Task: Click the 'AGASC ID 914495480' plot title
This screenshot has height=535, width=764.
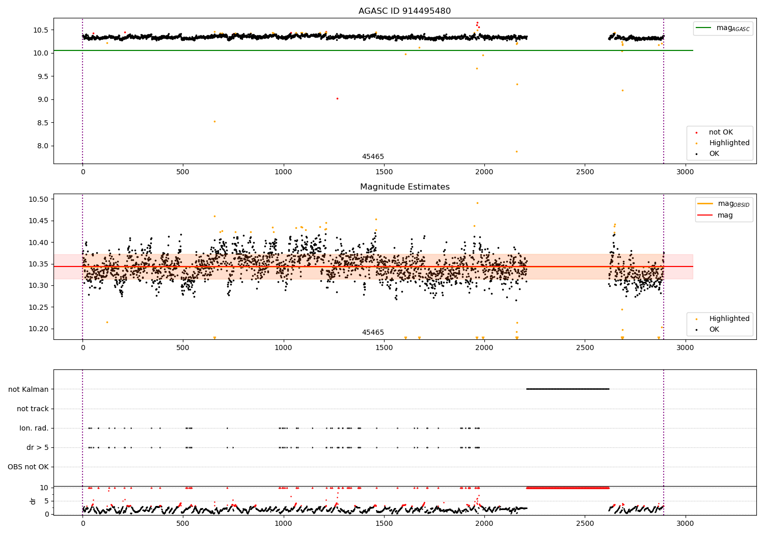Action: [404, 11]
